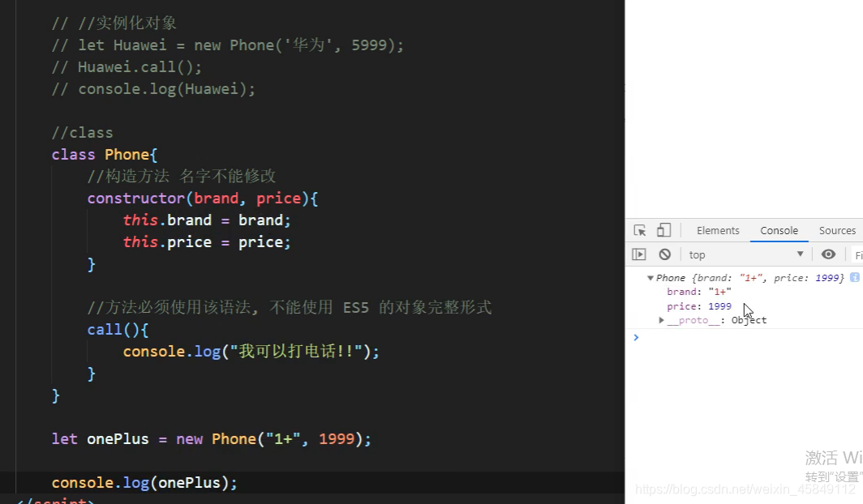The width and height of the screenshot is (863, 504).
Task: Click the '//构造方法 名字不能修改' comment
Action: point(182,177)
